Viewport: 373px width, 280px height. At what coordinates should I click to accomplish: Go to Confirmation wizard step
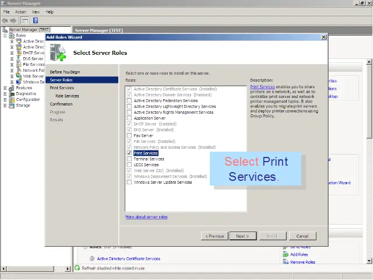click(x=61, y=104)
